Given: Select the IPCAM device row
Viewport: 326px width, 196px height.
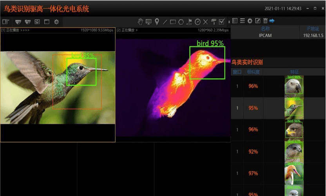Looking at the screenshot, I should tap(278, 36).
